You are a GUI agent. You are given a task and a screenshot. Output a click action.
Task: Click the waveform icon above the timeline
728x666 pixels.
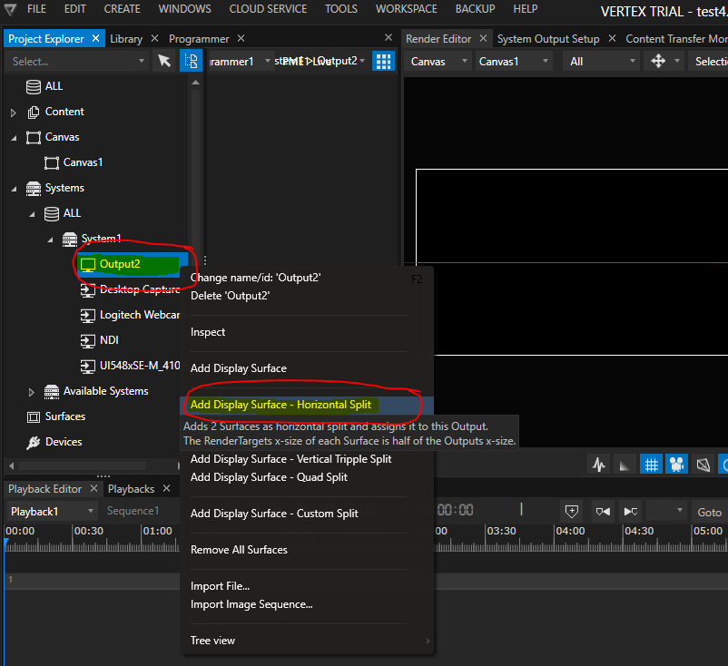point(598,465)
